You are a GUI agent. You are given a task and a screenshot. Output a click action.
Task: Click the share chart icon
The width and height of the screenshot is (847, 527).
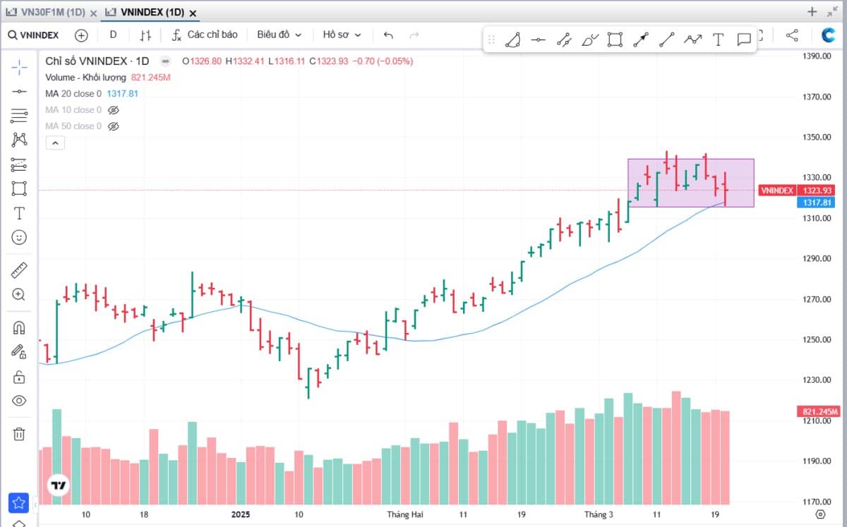[x=792, y=35]
